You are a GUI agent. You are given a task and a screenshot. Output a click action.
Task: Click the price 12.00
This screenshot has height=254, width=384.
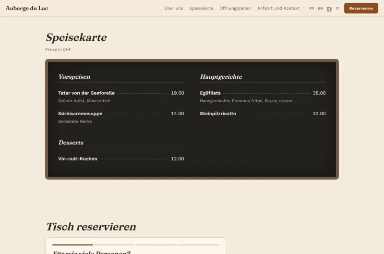pos(177,159)
